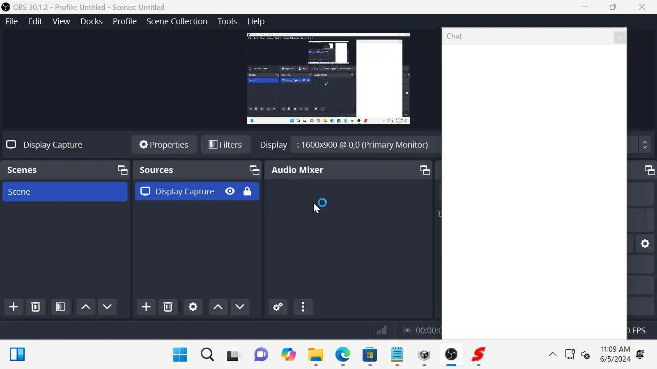Remove selected source with trash icon
The image size is (657, 369).
[x=168, y=307]
